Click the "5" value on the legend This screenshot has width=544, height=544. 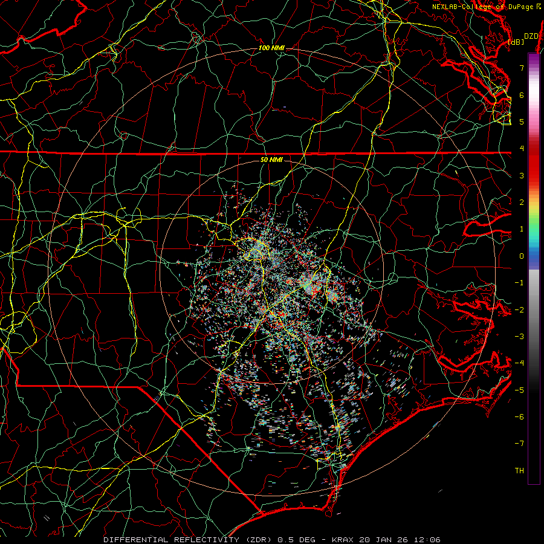point(522,121)
